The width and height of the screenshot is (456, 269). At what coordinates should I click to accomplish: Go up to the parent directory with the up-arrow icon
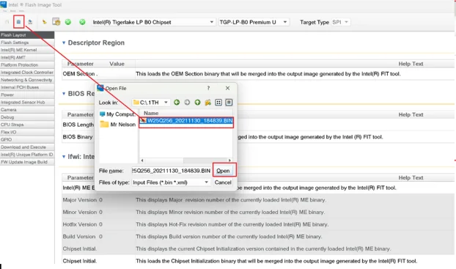(197, 103)
